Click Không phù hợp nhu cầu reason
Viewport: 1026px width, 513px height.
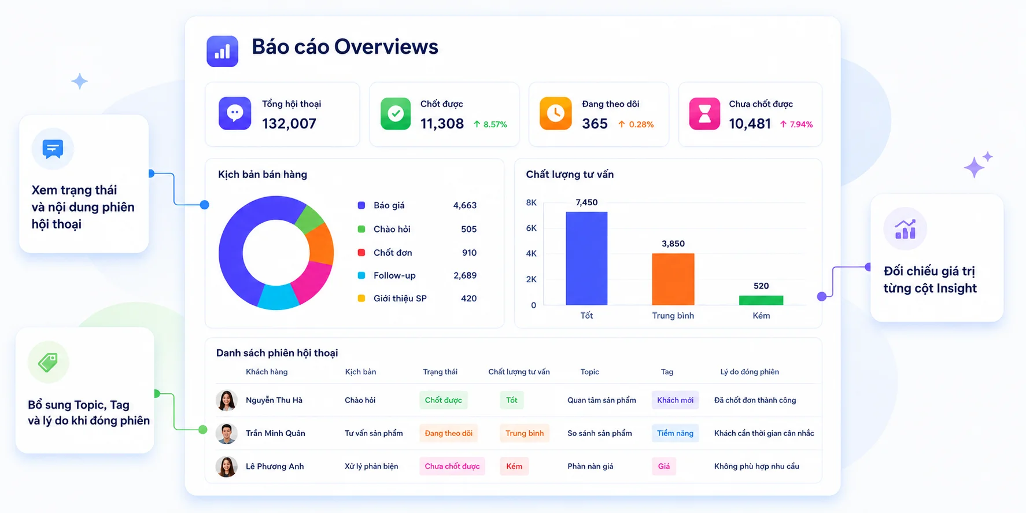pyautogui.click(x=756, y=466)
